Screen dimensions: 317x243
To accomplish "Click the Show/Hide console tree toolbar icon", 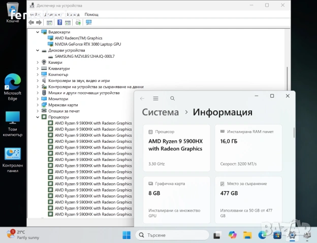I will click(49, 23).
